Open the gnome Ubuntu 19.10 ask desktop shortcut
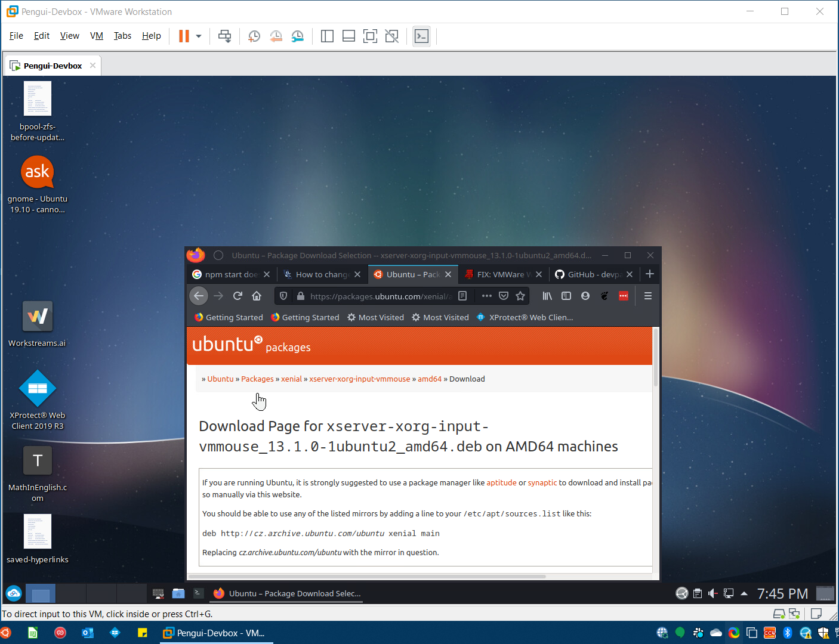839x644 pixels. tap(38, 184)
